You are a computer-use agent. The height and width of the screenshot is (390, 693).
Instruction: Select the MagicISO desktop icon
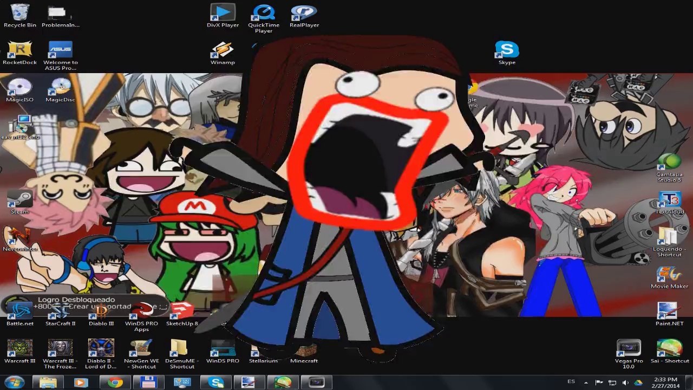pyautogui.click(x=20, y=90)
